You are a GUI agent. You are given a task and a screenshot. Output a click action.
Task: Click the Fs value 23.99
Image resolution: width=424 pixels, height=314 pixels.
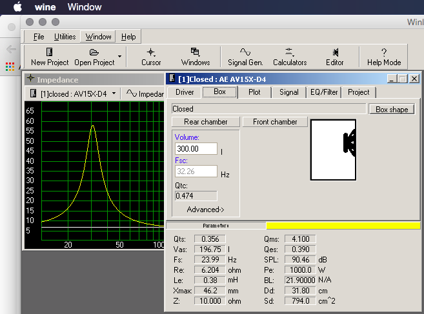(x=210, y=260)
